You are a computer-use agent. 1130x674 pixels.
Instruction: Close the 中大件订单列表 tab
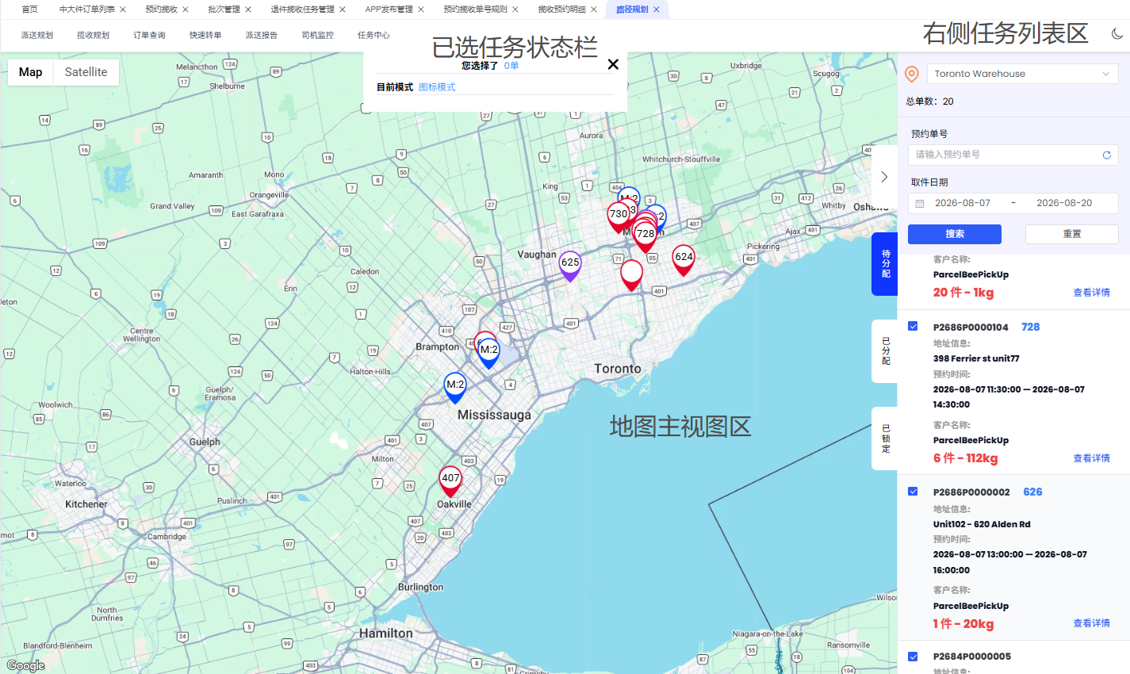click(x=123, y=10)
